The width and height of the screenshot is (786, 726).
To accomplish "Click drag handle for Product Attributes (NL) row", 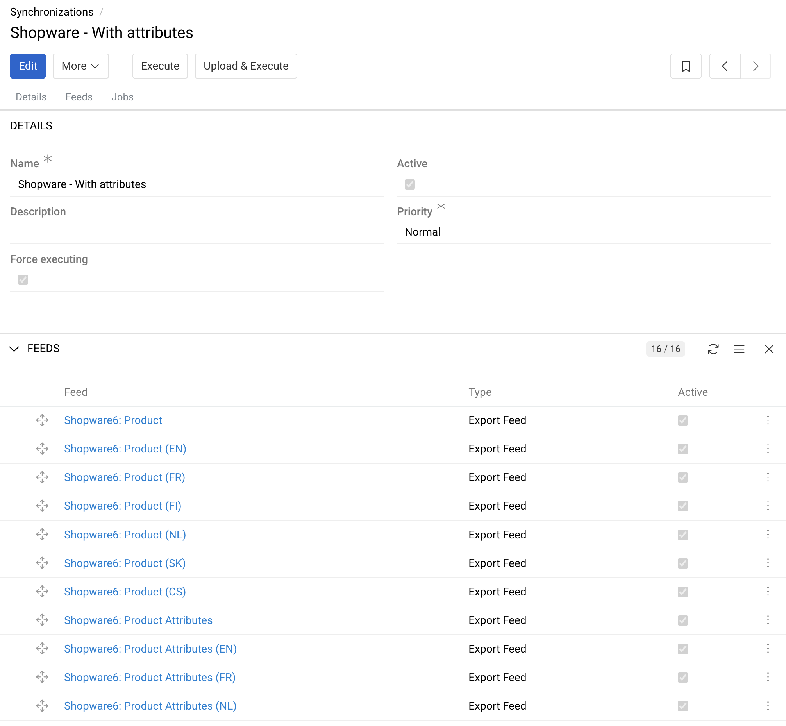I will [42, 706].
